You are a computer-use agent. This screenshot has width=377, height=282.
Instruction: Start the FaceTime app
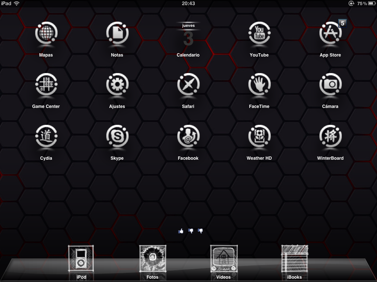click(x=259, y=85)
